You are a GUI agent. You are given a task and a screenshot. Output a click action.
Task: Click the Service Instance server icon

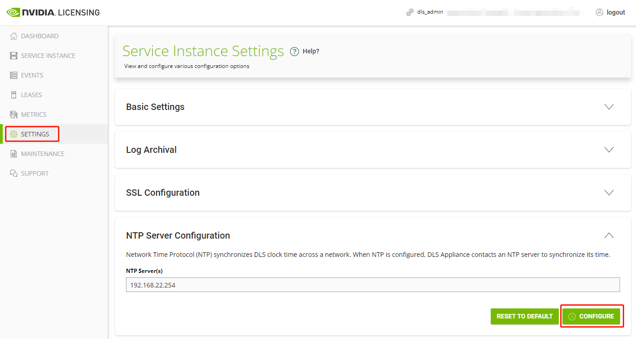(x=14, y=56)
